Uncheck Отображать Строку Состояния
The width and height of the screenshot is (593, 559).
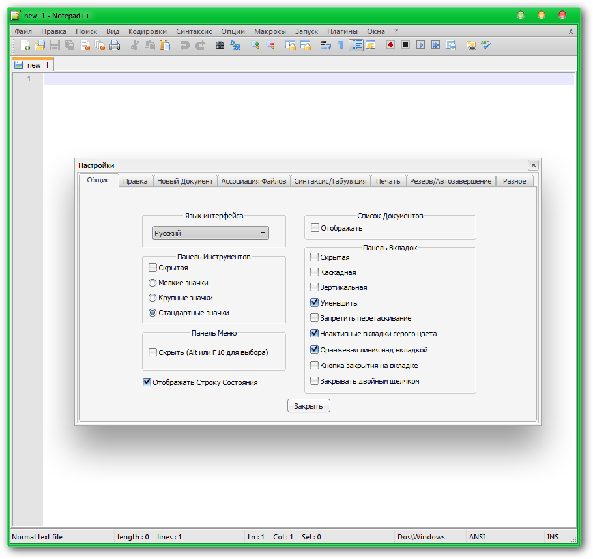click(x=147, y=382)
